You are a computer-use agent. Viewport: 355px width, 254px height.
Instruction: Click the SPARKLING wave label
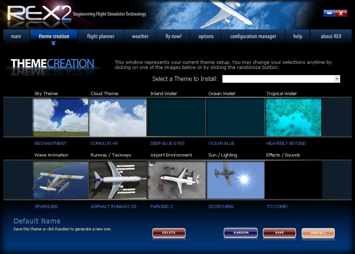coord(46,206)
